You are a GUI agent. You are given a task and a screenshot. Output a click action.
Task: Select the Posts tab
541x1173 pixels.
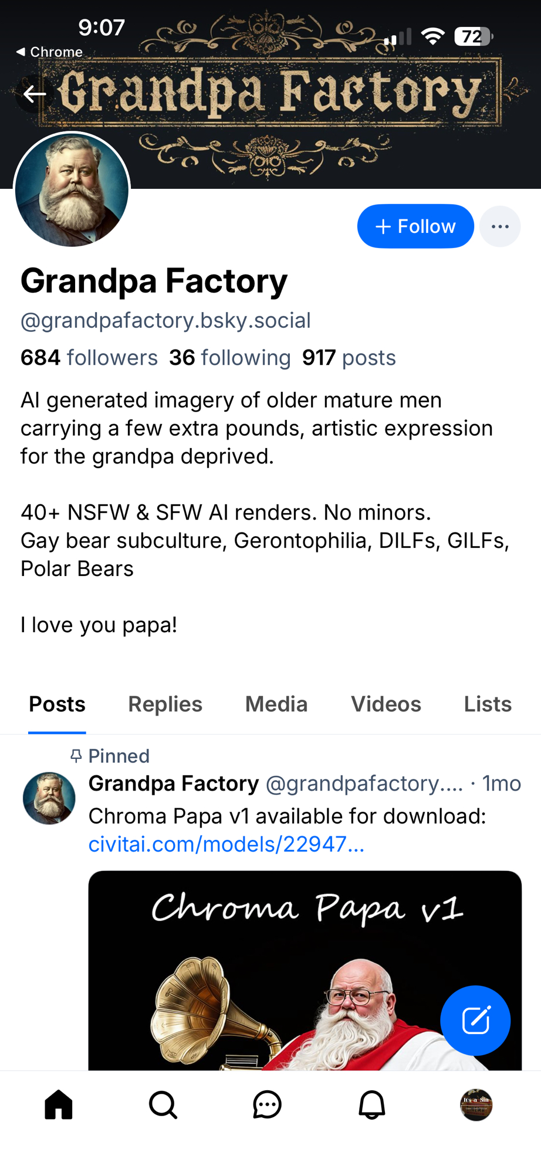coord(57,704)
